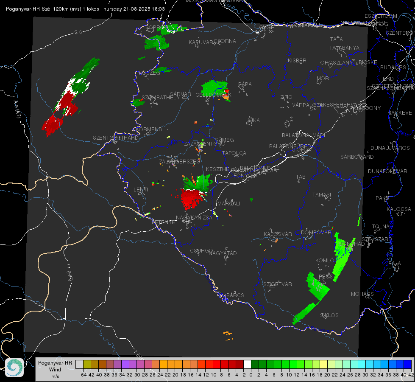Click the OROSZLANY city label
The height and width of the screenshot is (382, 415).
click(x=337, y=62)
